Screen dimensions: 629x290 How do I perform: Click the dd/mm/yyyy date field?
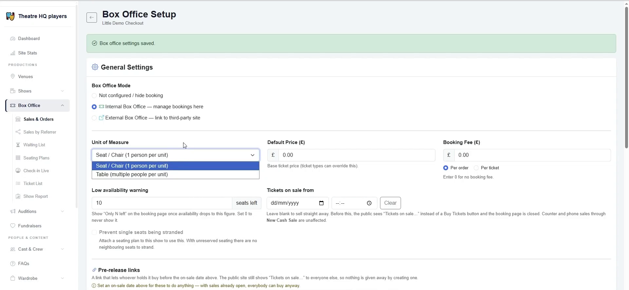(297, 203)
